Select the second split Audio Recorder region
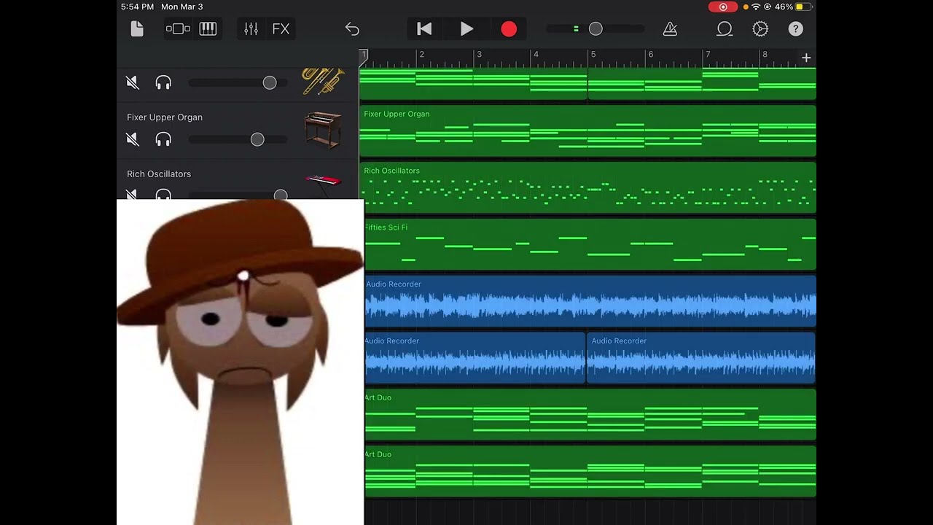The width and height of the screenshot is (933, 525). click(x=700, y=358)
